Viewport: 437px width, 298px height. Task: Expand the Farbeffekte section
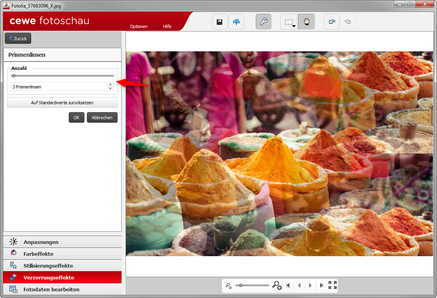pos(38,254)
